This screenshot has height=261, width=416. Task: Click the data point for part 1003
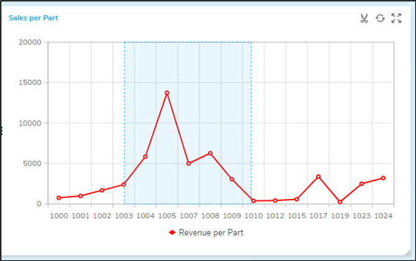[x=124, y=184]
